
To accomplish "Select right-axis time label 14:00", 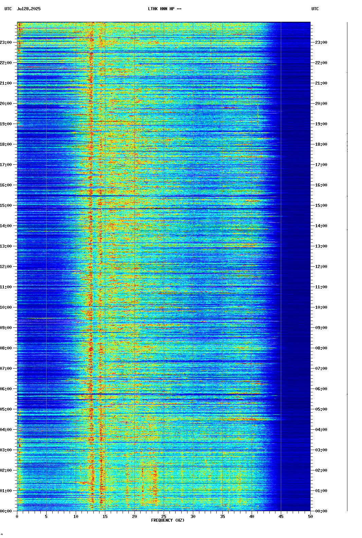I will [x=321, y=226].
